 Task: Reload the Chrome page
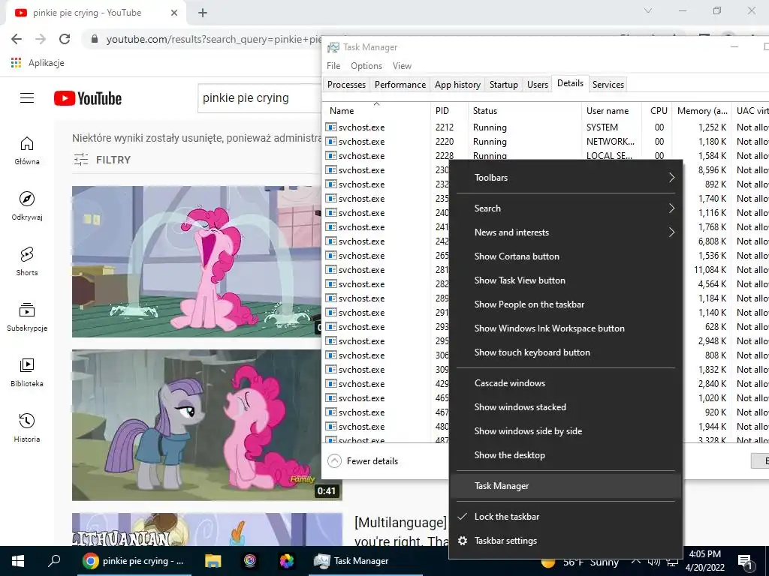(65, 39)
